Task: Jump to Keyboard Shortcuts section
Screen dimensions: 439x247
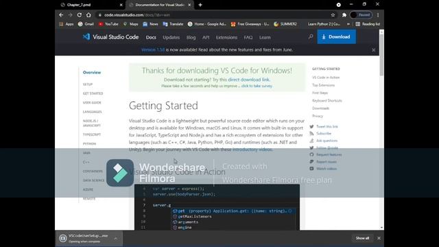Action: pyautogui.click(x=327, y=101)
